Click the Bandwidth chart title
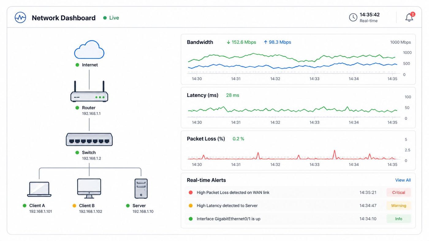The image size is (429, 241). click(x=200, y=42)
